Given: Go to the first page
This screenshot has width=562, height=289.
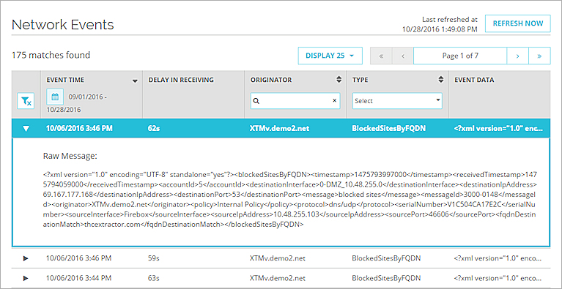Looking at the screenshot, I should click(381, 56).
